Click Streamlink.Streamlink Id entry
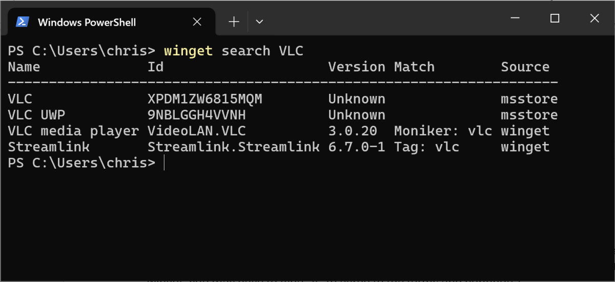The image size is (615, 282). (x=234, y=147)
